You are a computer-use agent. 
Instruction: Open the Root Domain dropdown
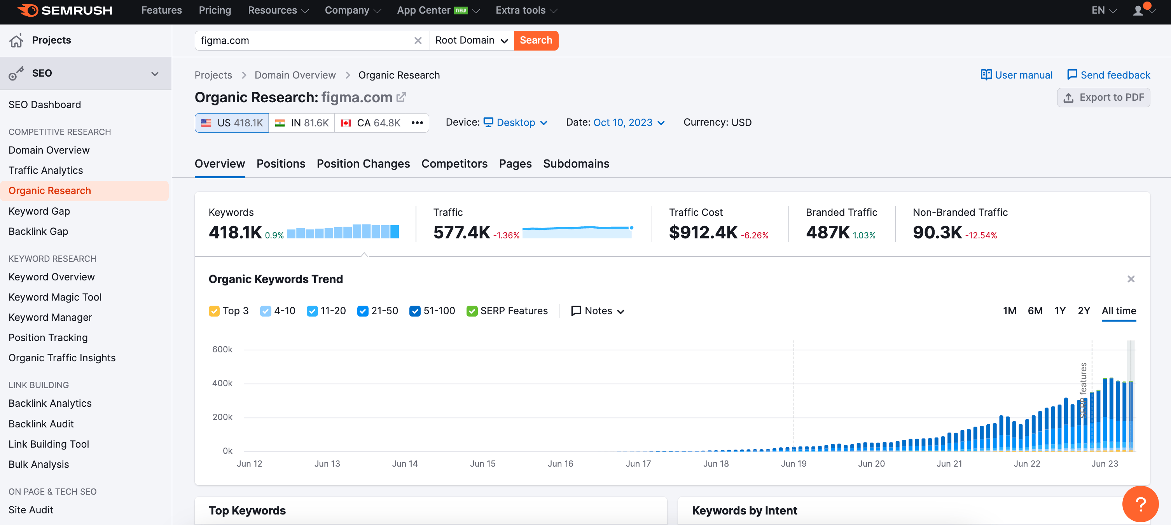click(x=471, y=40)
